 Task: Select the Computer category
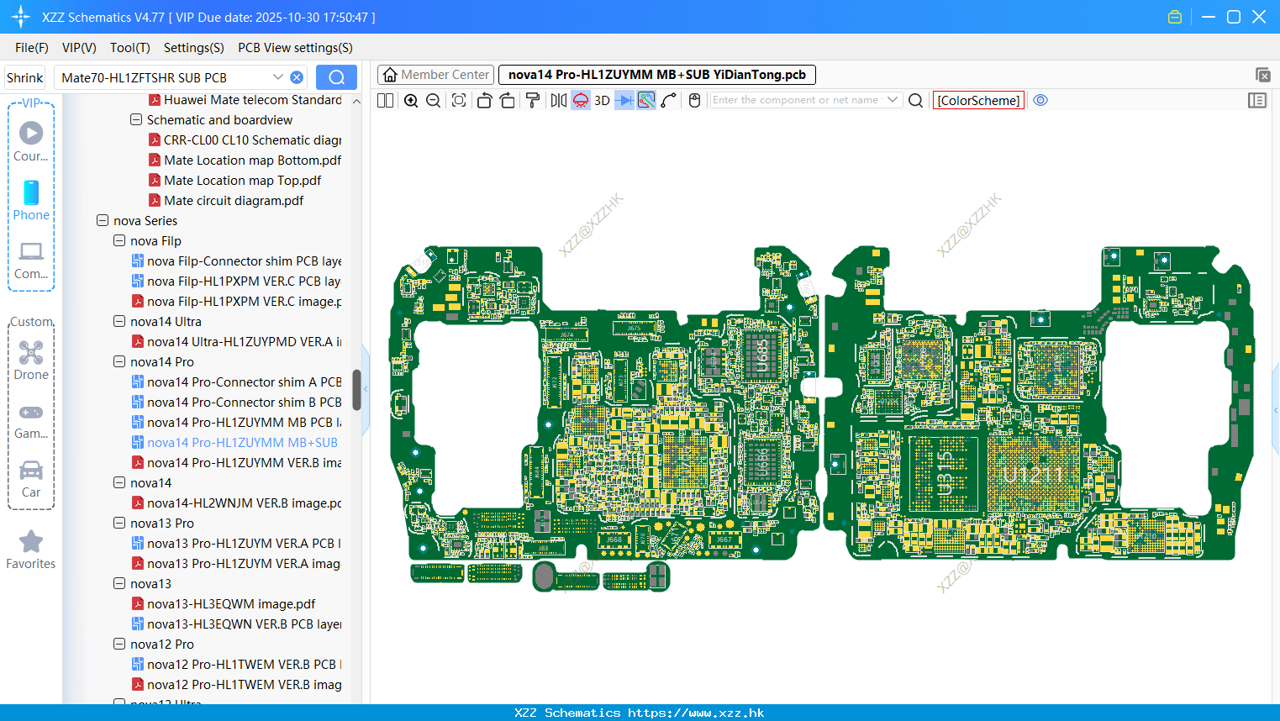tap(31, 260)
